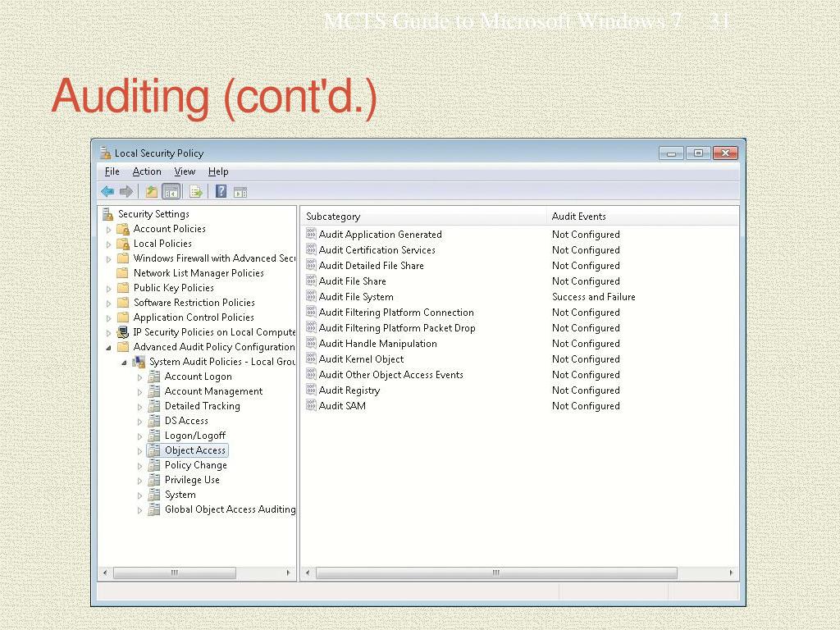840x630 pixels.
Task: Click the Account Logon category icon
Action: tap(154, 377)
